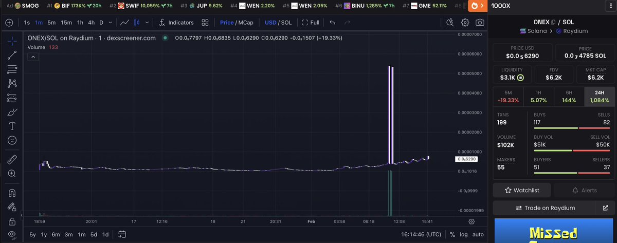
Task: Toggle between USD and SOL quote
Action: coord(278,23)
